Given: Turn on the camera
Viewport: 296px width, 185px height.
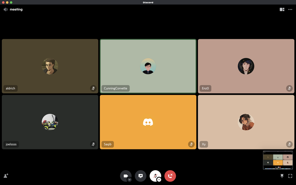Looking at the screenshot, I should coord(125,176).
